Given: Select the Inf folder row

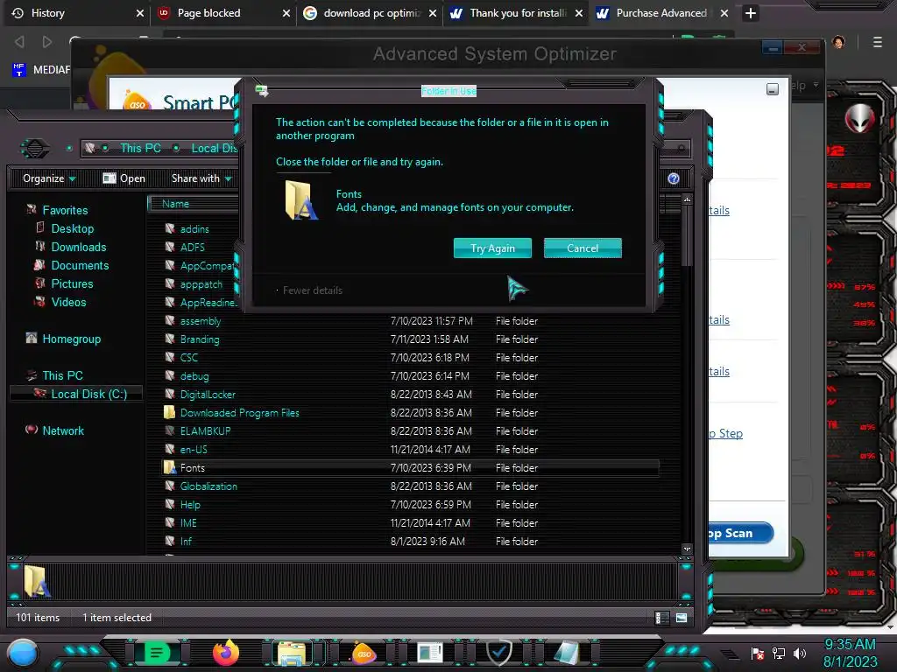Looking at the screenshot, I should (411, 541).
